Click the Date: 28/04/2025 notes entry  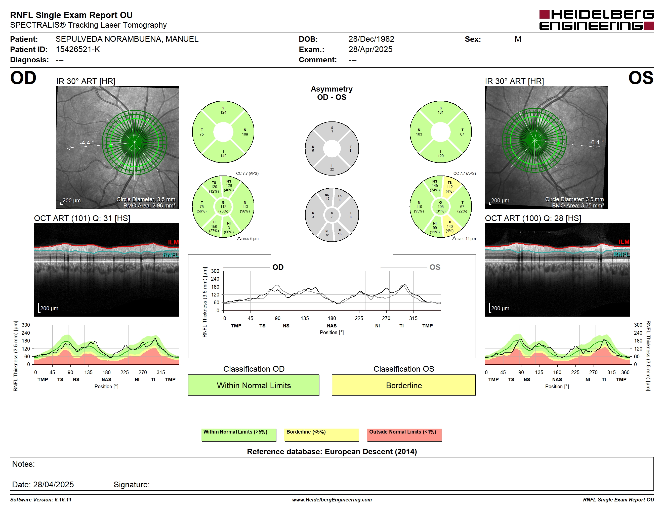[x=43, y=484]
